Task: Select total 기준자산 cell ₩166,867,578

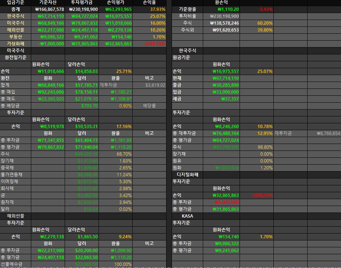Action: pyautogui.click(x=48, y=9)
